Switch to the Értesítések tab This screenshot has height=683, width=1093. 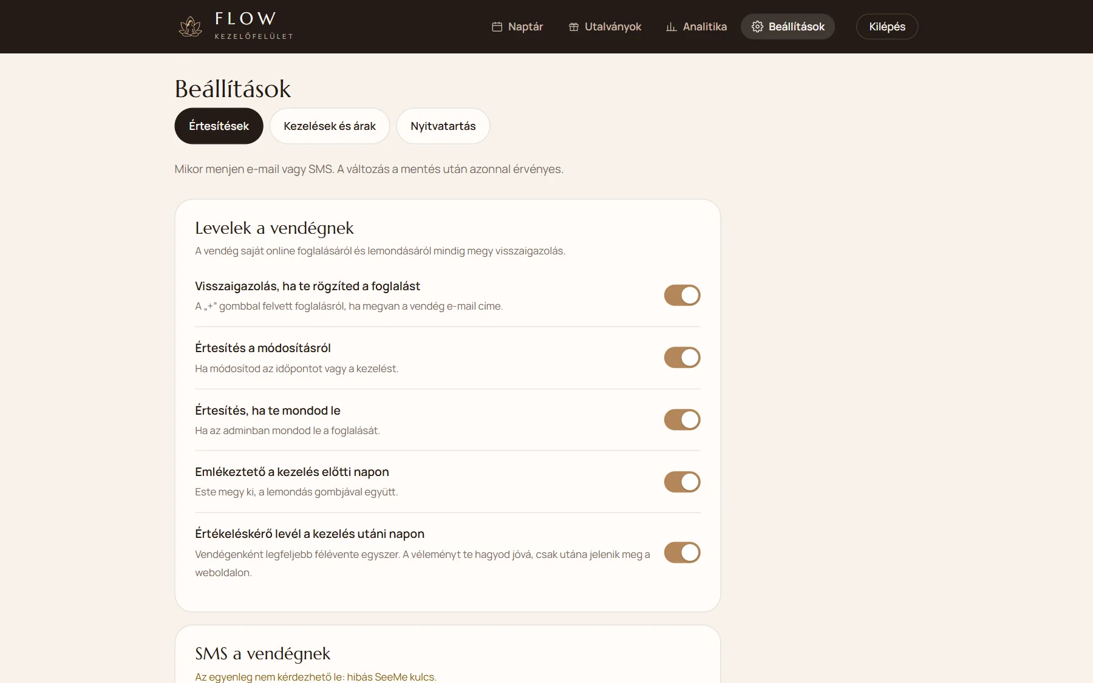[219, 126]
